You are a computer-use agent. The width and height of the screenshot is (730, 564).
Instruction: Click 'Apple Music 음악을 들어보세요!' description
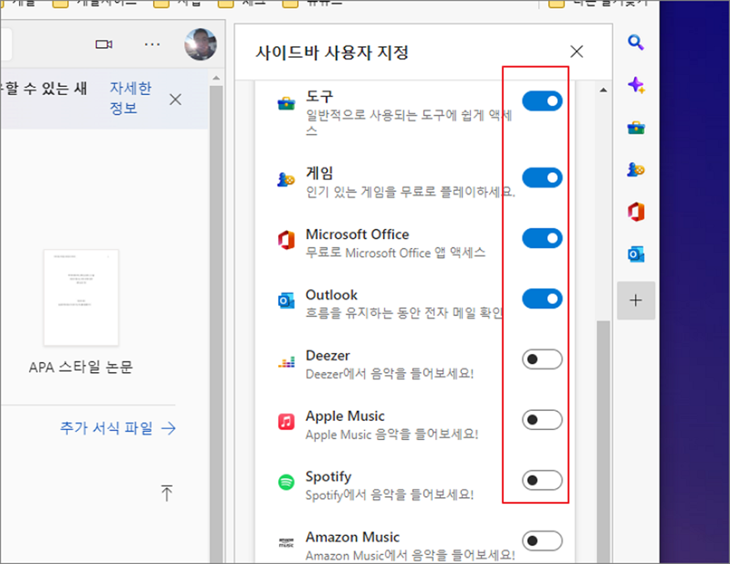point(392,434)
